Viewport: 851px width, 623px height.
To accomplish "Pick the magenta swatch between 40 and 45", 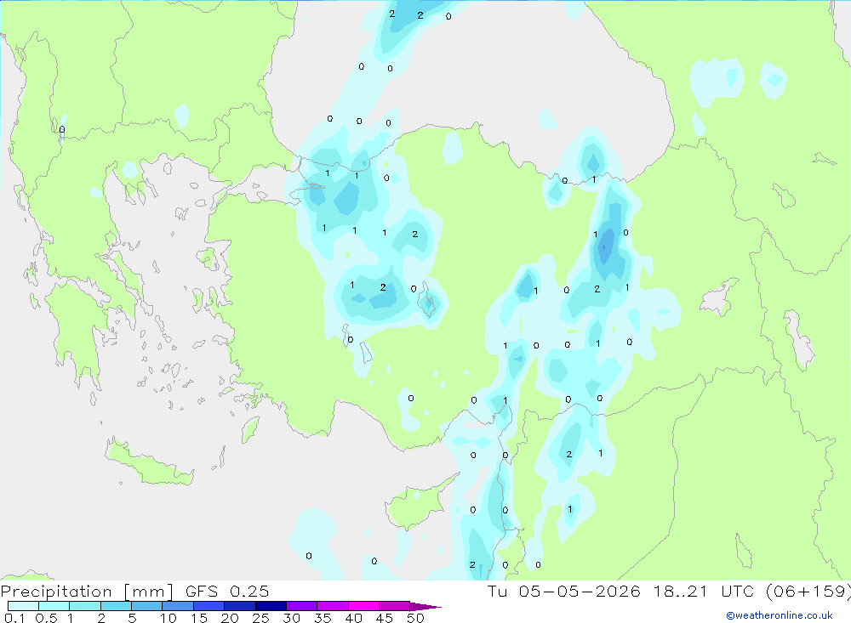I will [x=363, y=606].
